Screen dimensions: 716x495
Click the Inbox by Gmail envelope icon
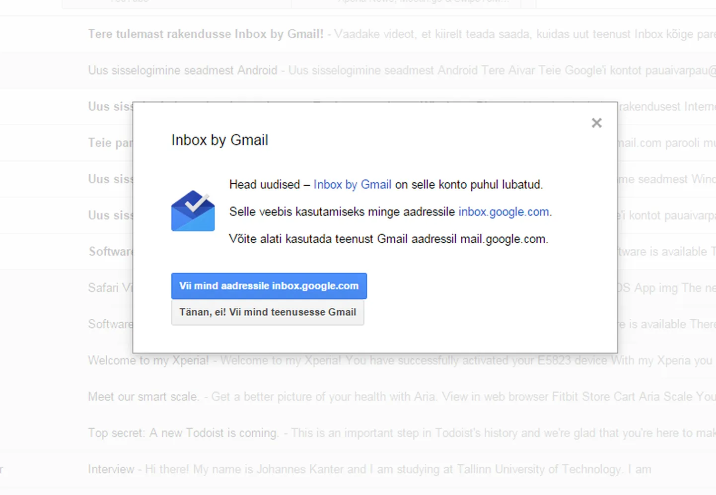[x=193, y=211]
